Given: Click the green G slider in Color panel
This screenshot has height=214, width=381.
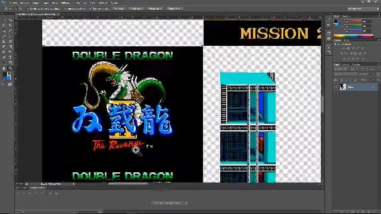Looking at the screenshot, I should point(353,26).
